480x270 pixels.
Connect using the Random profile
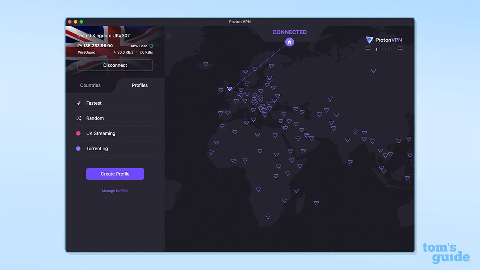115,118
